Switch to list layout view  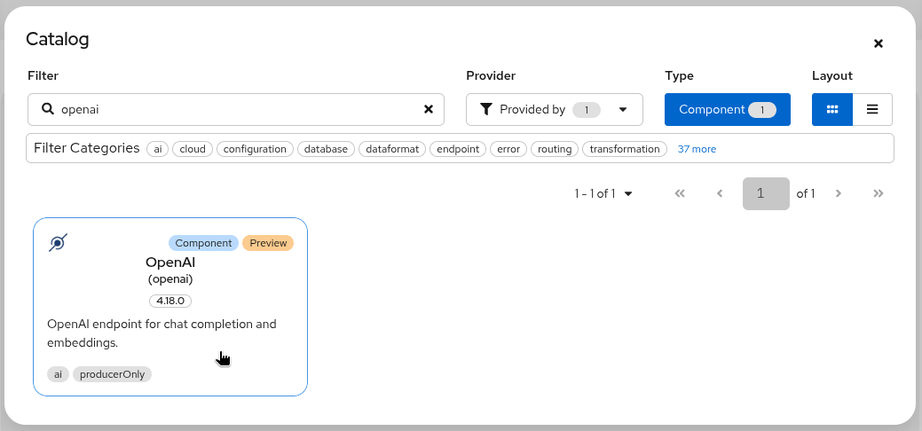pos(872,109)
